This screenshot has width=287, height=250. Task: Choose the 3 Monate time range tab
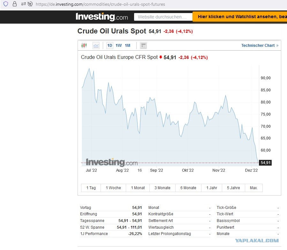(x=162, y=188)
